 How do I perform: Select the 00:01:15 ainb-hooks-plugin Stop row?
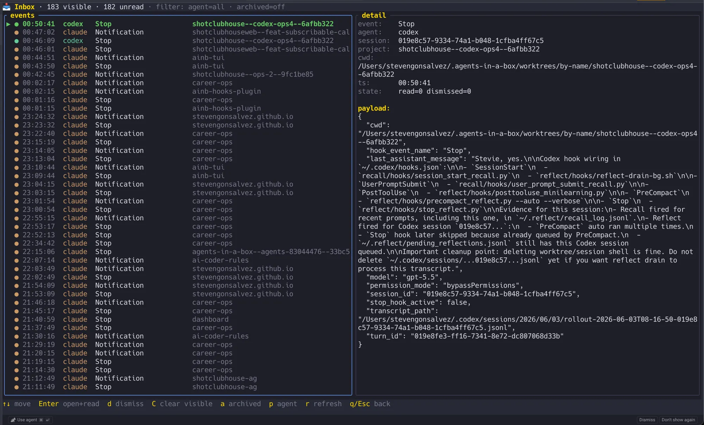point(178,108)
